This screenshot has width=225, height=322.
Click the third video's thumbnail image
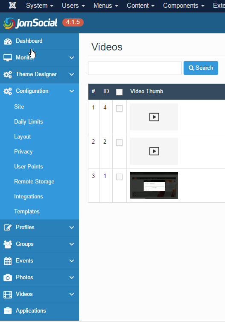tap(154, 185)
